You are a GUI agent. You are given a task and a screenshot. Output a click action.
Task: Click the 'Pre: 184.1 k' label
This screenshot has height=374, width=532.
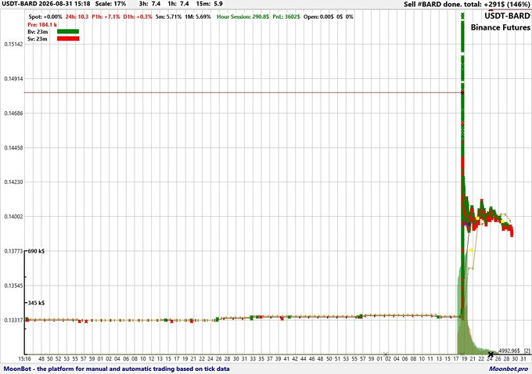42,24
